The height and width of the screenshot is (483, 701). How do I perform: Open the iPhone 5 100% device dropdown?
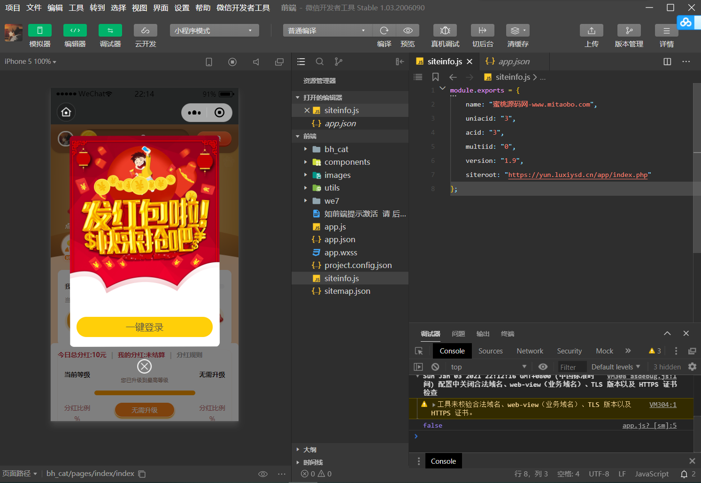click(x=31, y=61)
